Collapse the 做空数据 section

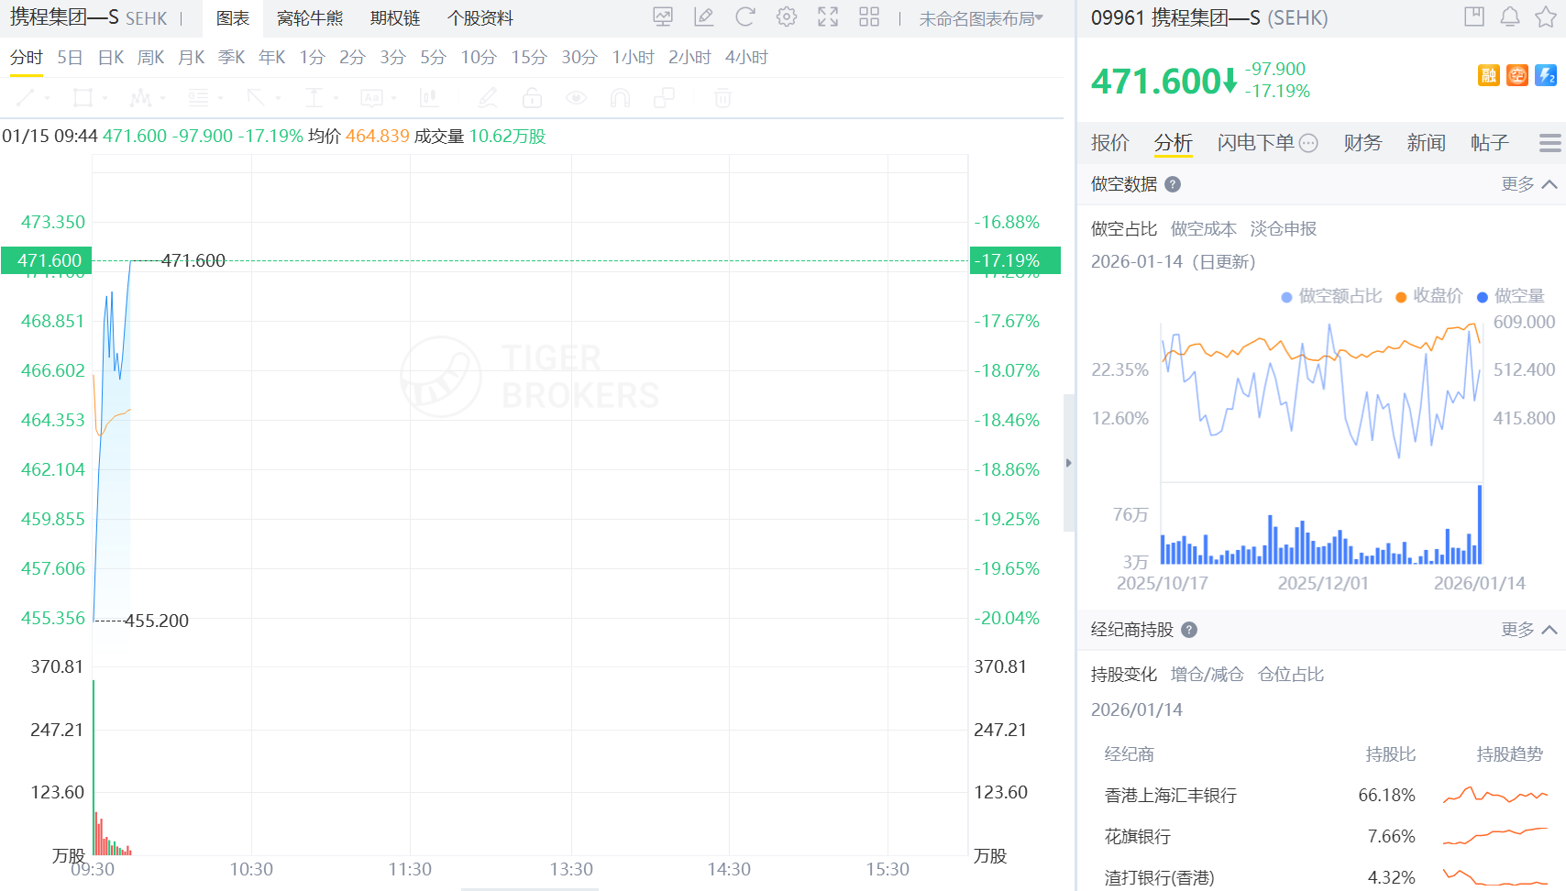tap(1551, 183)
